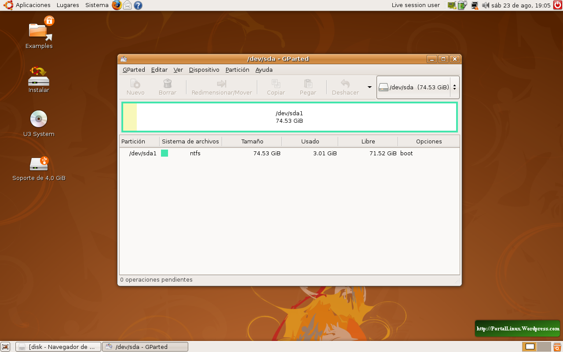
Task: Click the green ntfs color swatch
Action: tap(165, 153)
